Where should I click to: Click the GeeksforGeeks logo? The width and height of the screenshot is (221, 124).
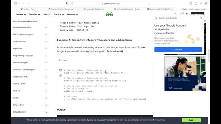(109, 14)
